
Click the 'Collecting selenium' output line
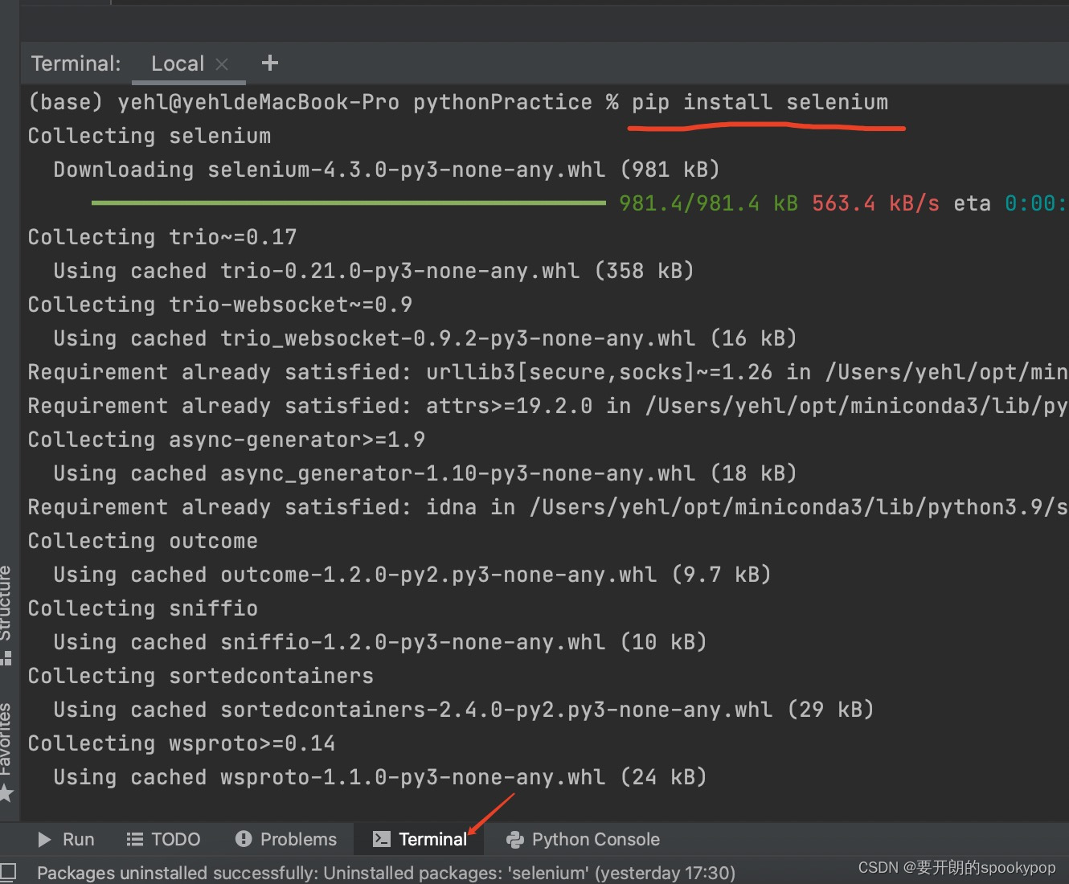(149, 136)
